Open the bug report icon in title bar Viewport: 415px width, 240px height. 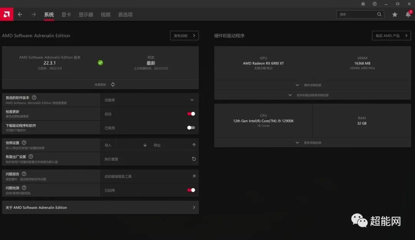coord(363,4)
